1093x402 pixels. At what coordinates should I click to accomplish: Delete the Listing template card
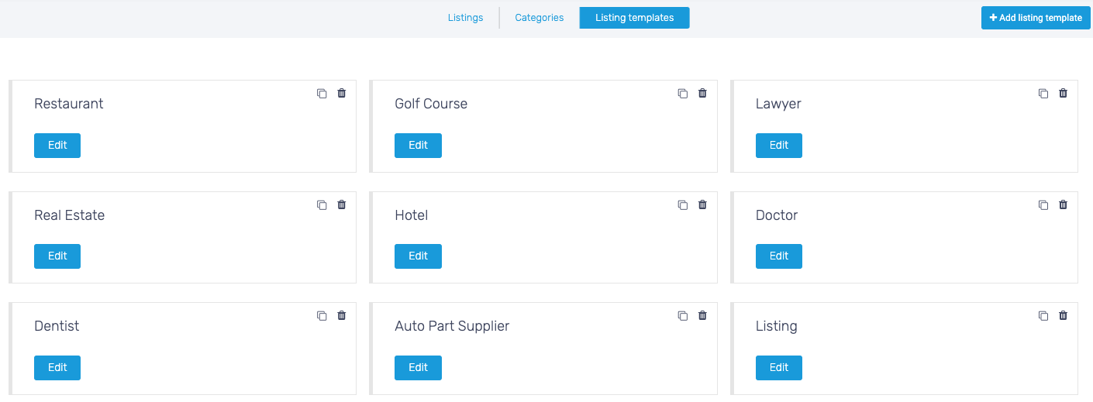tap(1063, 316)
